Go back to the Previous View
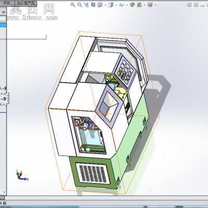This screenshot has width=208, height=208. point(86,5)
